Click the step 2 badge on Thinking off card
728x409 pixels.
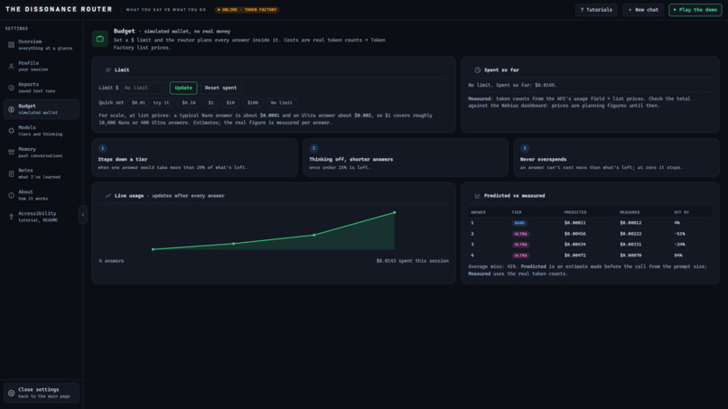(313, 149)
